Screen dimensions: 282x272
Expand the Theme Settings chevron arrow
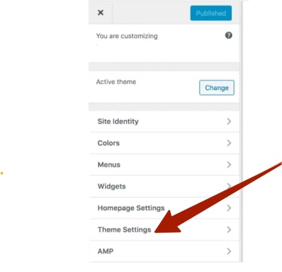click(229, 230)
